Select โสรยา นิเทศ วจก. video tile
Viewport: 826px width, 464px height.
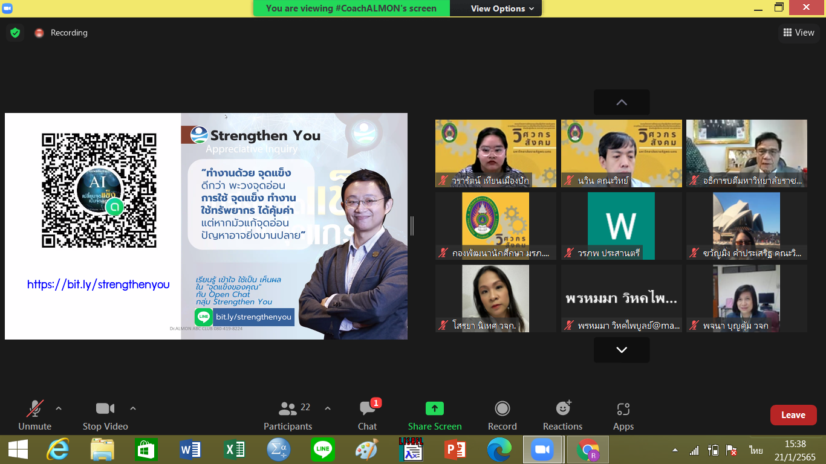(x=496, y=298)
